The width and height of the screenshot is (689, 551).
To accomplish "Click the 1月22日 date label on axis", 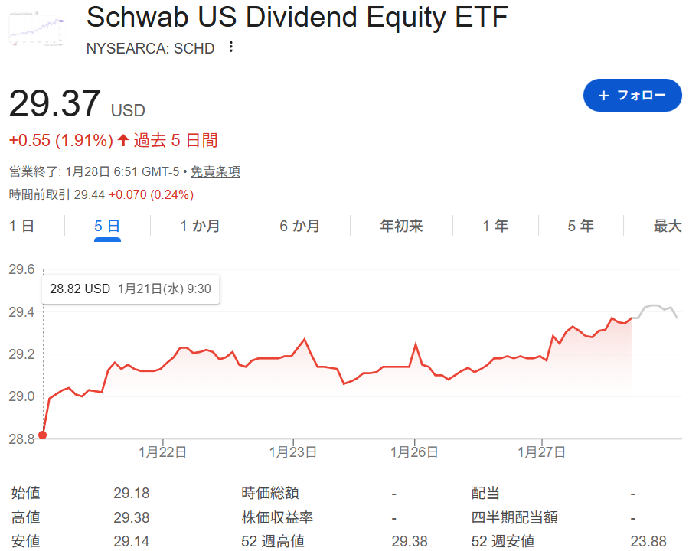I will point(162,452).
